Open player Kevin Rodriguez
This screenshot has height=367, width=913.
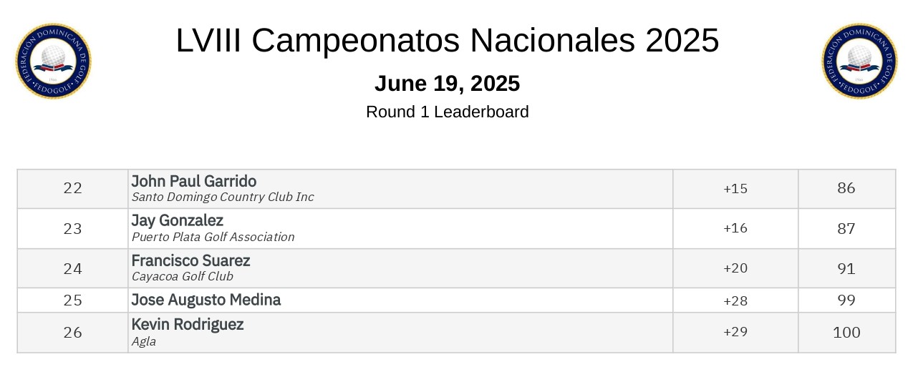coord(188,325)
